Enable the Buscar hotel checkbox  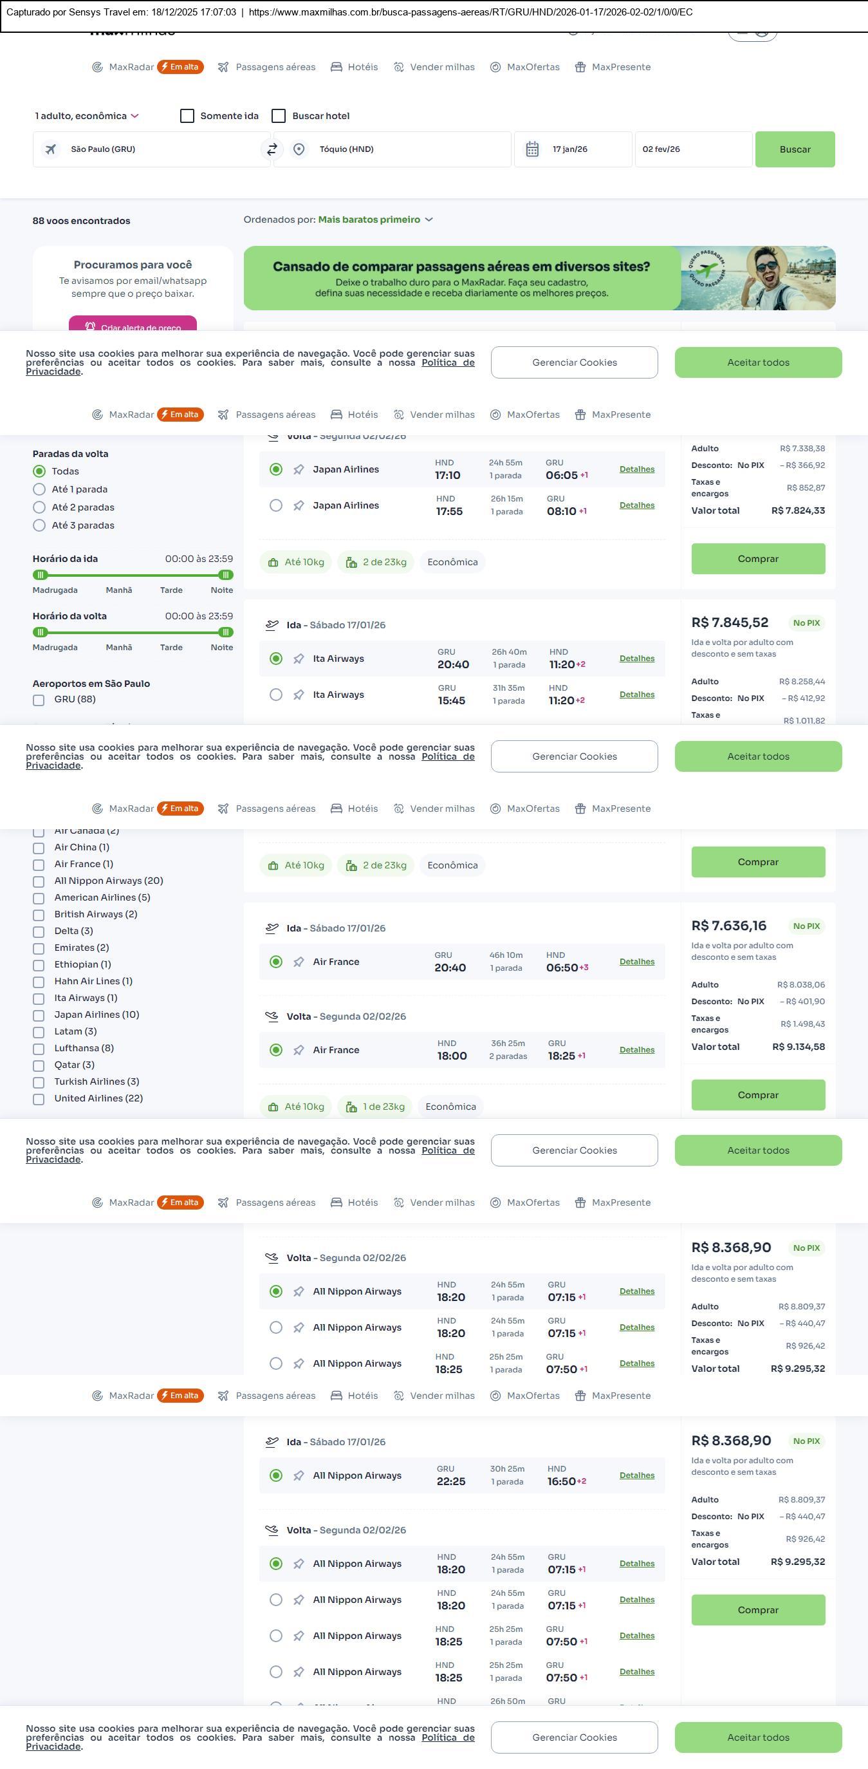tap(279, 116)
